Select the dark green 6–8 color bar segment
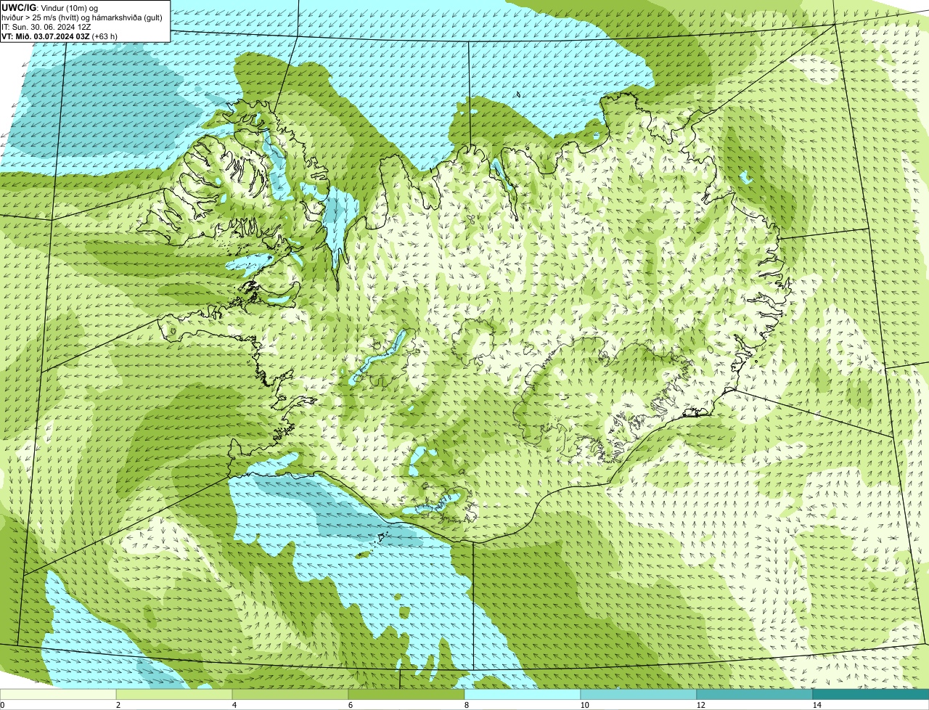Screen dimensions: 929x710 [x=406, y=694]
